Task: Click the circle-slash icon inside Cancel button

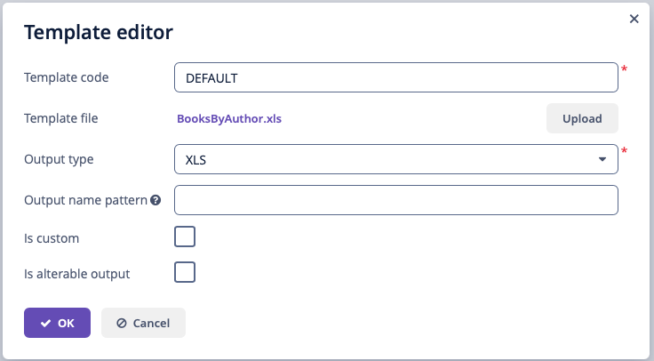Action: point(122,323)
